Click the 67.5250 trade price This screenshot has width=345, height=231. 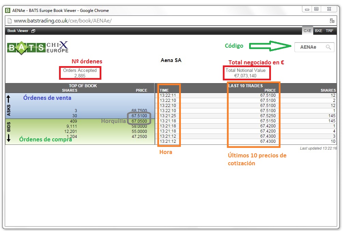pyautogui.click(x=268, y=116)
